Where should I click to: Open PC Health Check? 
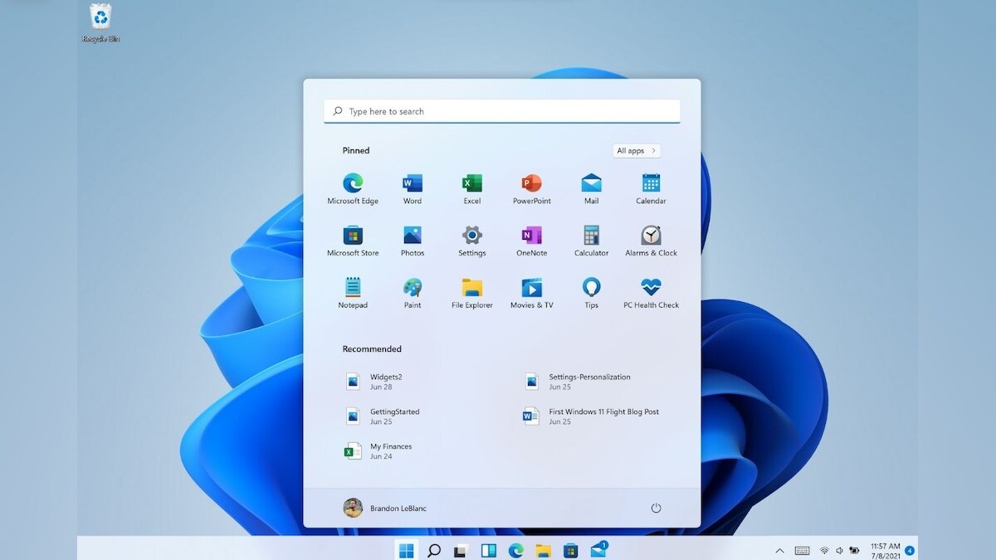click(x=651, y=288)
